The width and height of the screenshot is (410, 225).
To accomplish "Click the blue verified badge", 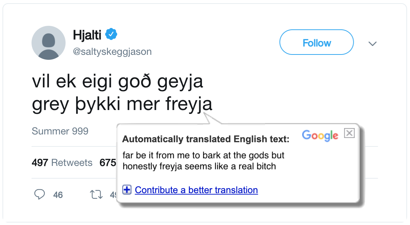I will click(111, 34).
